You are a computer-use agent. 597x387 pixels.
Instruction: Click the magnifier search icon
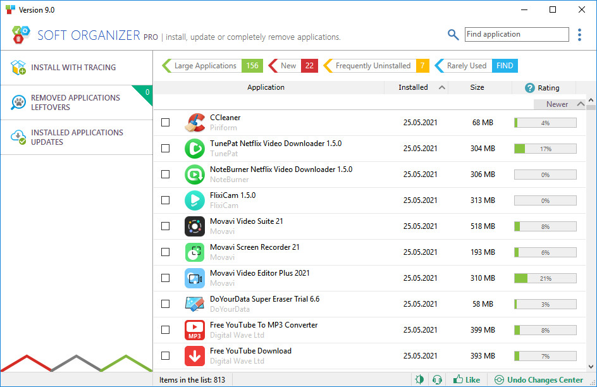point(453,35)
